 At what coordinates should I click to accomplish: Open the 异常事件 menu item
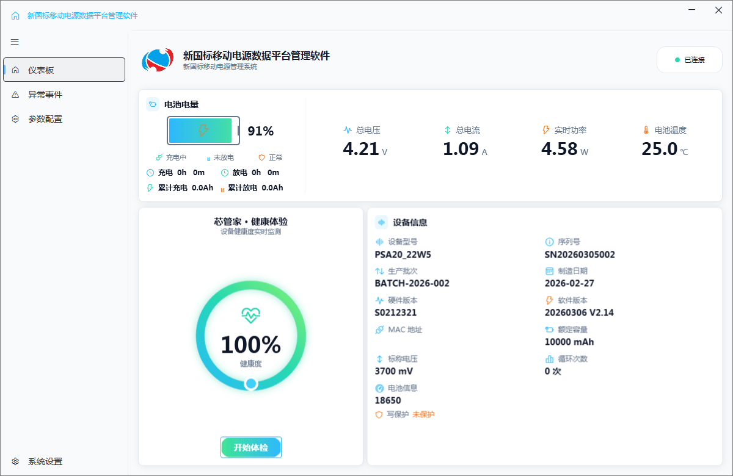coord(45,95)
